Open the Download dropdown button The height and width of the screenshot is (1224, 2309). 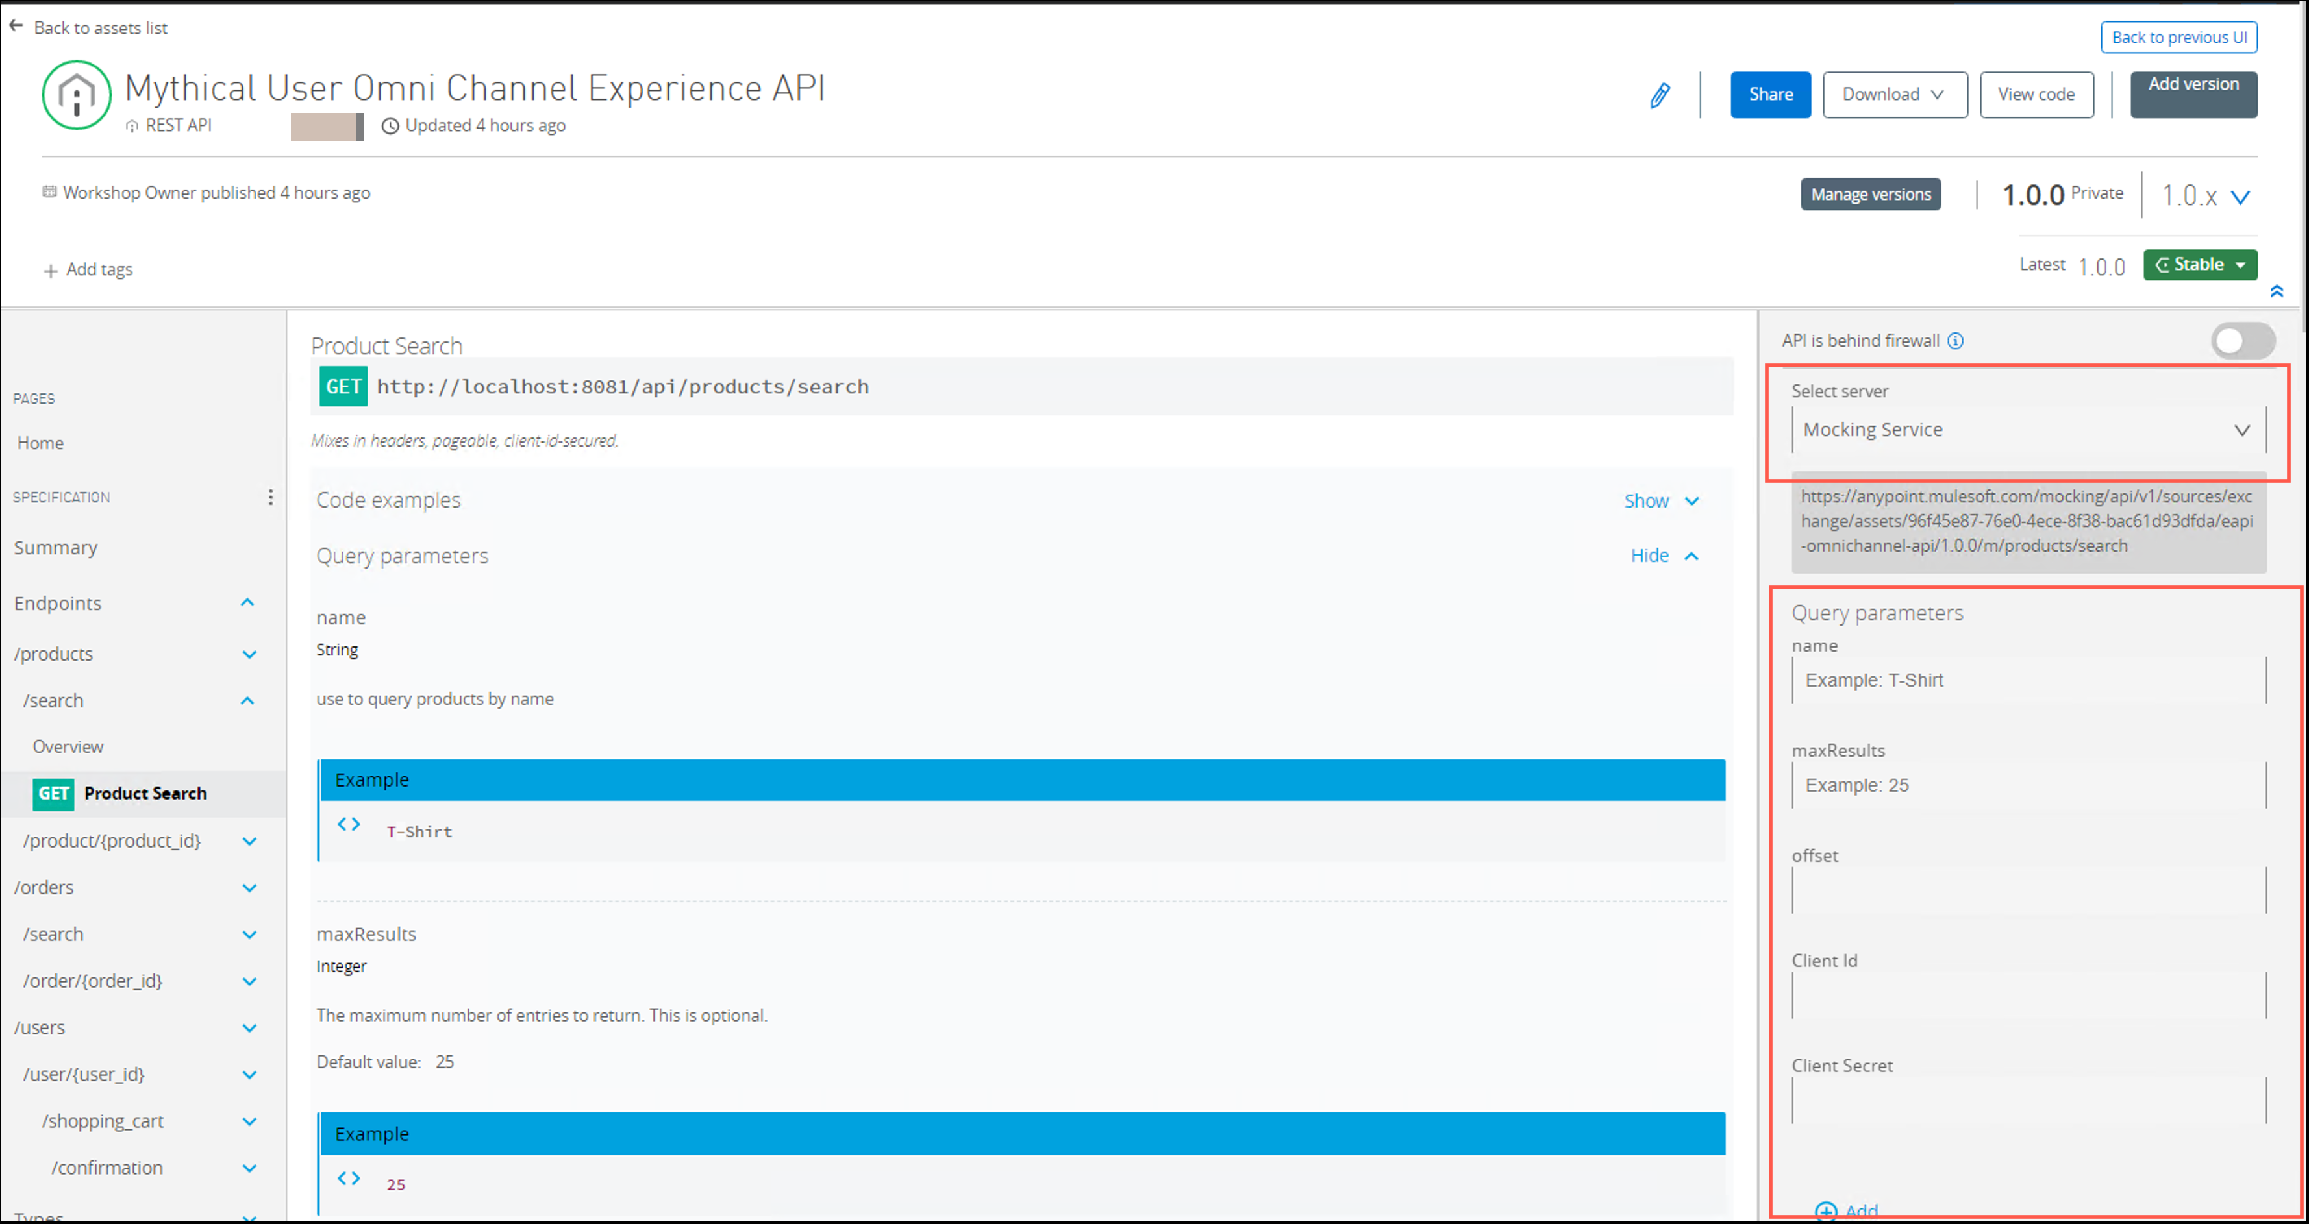[1894, 95]
